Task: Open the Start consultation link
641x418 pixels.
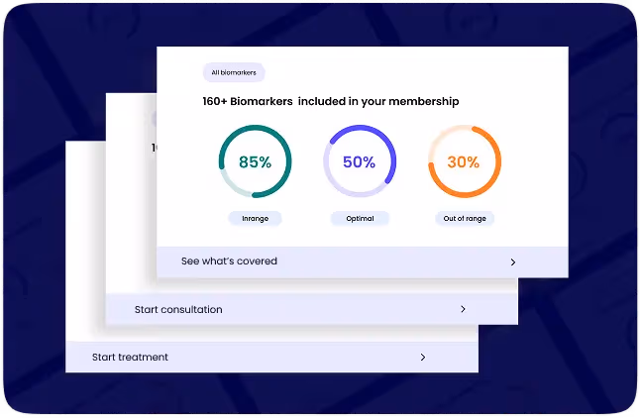Action: coord(178,310)
